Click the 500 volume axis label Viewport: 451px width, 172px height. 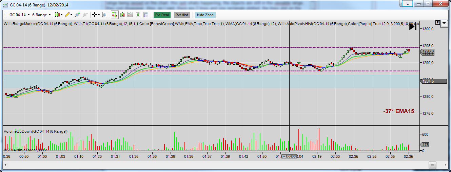(425, 134)
